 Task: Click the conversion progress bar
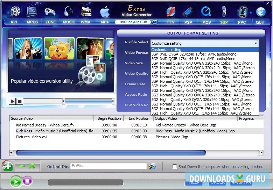pyautogui.click(x=85, y=183)
